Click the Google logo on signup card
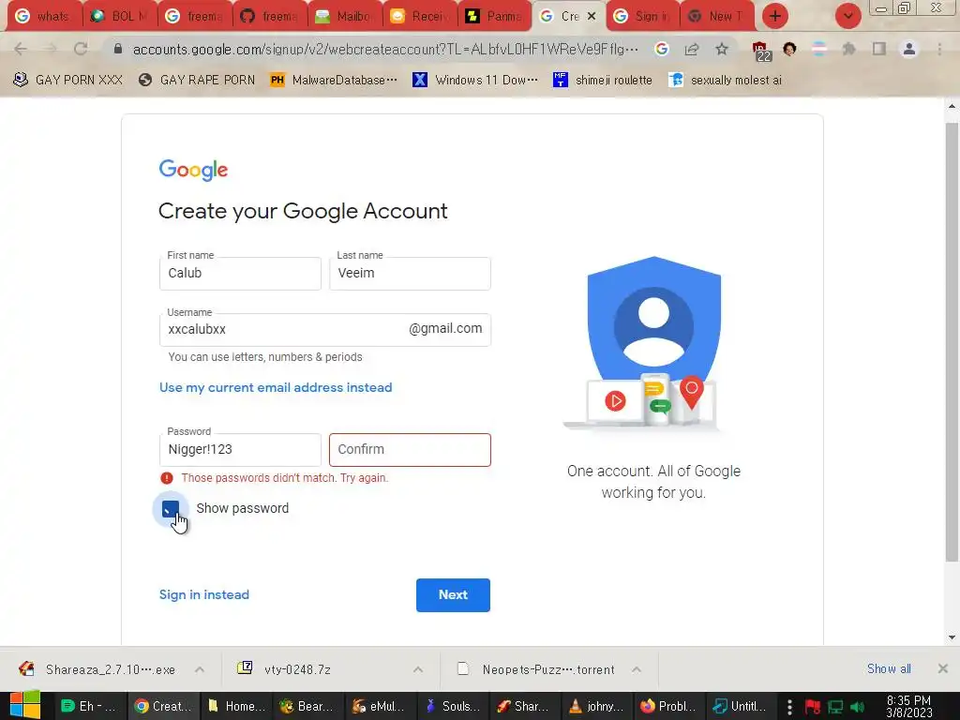960x720 pixels. pyautogui.click(x=193, y=170)
